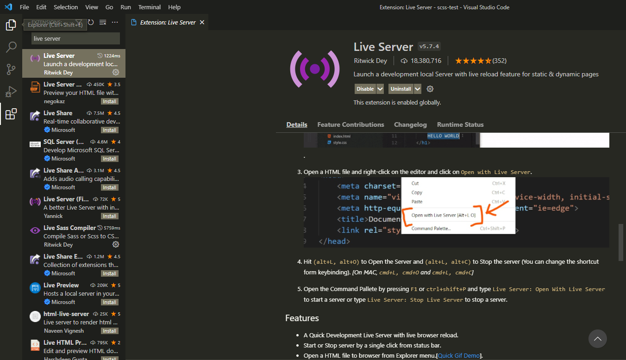Select the Live Server row in extensions list
626x360 pixels.
click(x=74, y=63)
